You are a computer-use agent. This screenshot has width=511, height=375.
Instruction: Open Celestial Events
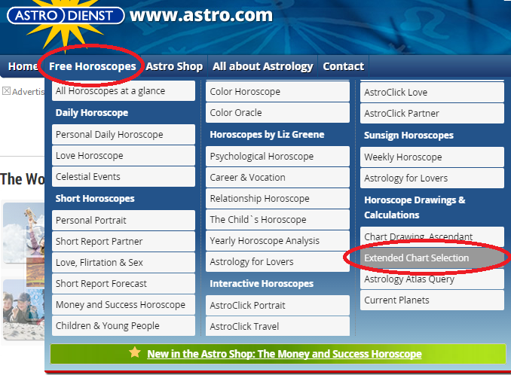pos(124,177)
